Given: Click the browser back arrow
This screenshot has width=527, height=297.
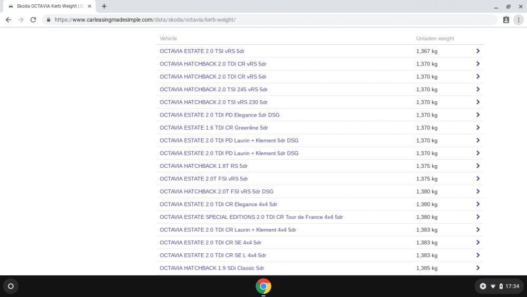Looking at the screenshot, I should point(8,20).
